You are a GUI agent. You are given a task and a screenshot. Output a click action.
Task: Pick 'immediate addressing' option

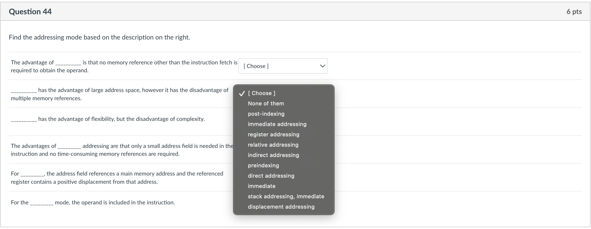[277, 124]
